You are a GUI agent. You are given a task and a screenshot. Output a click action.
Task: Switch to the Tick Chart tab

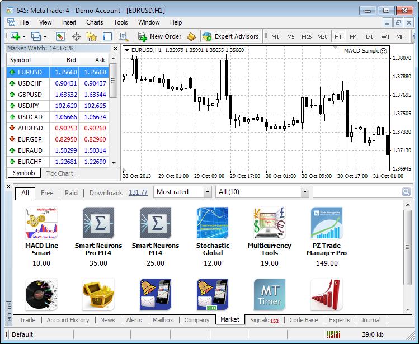(60, 173)
